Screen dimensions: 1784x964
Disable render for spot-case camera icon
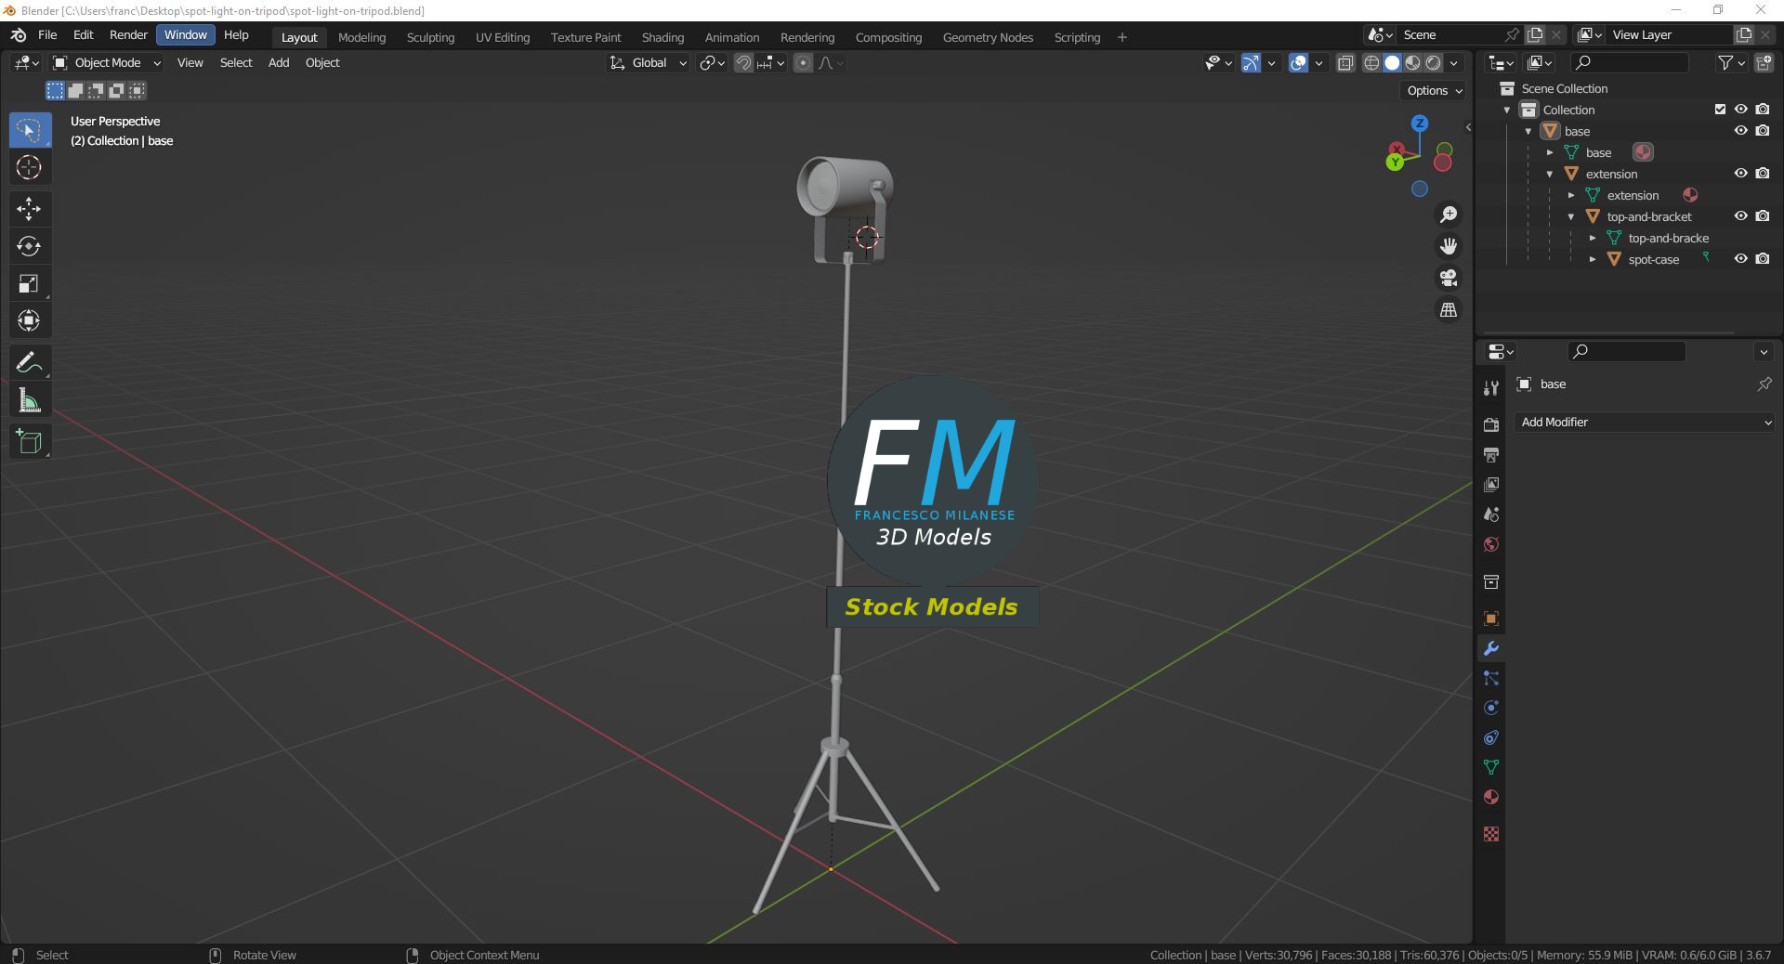coord(1763,259)
